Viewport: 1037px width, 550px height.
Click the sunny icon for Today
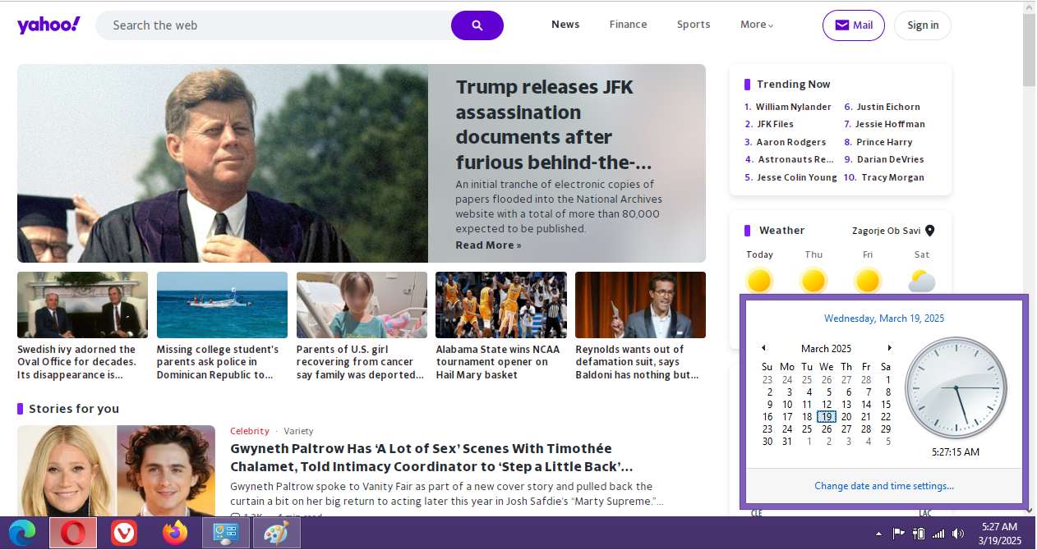coord(759,281)
